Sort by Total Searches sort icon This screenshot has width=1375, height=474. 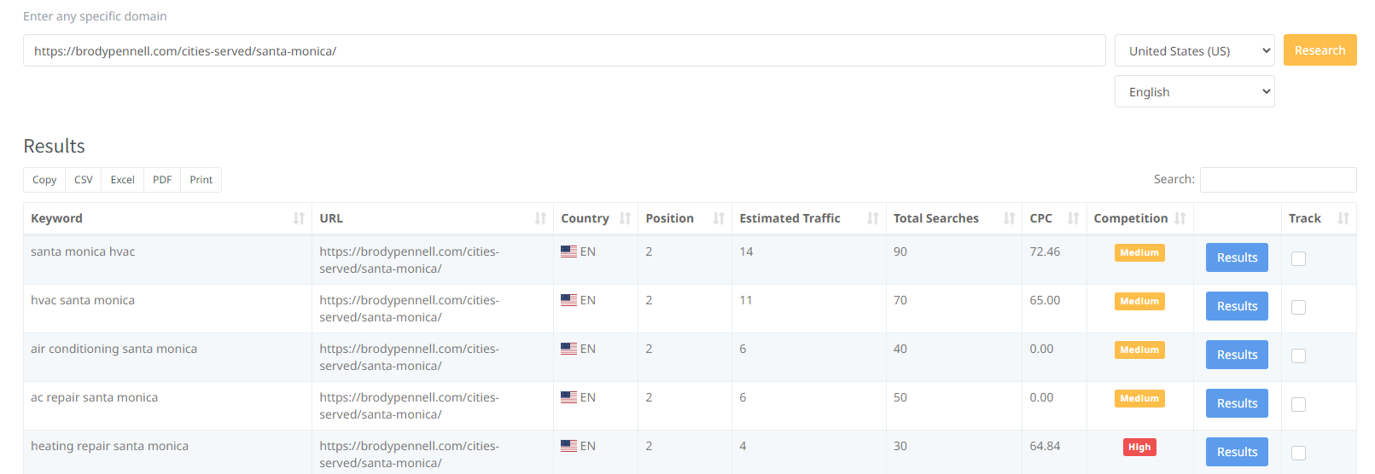click(x=1009, y=218)
